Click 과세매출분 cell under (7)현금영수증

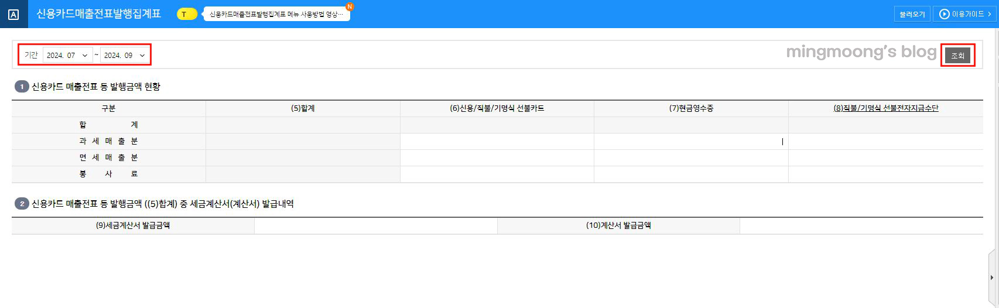pos(691,141)
